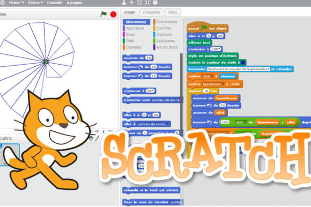Click the green flag to start the project

[x=103, y=14]
